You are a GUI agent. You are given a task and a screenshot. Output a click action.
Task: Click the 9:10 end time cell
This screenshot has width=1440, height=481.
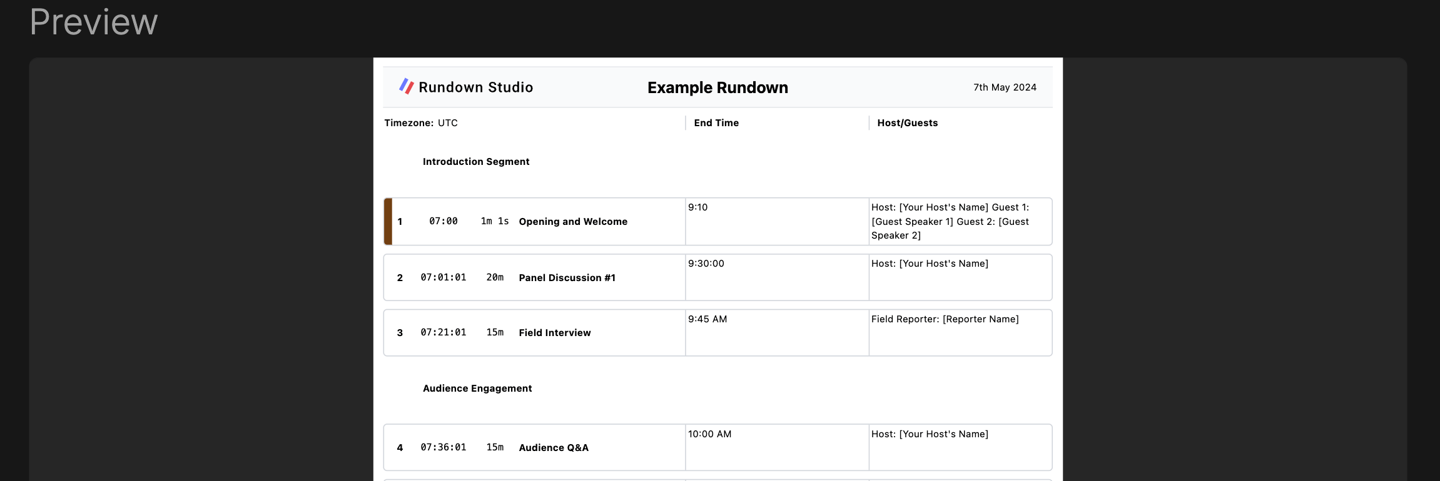(777, 222)
